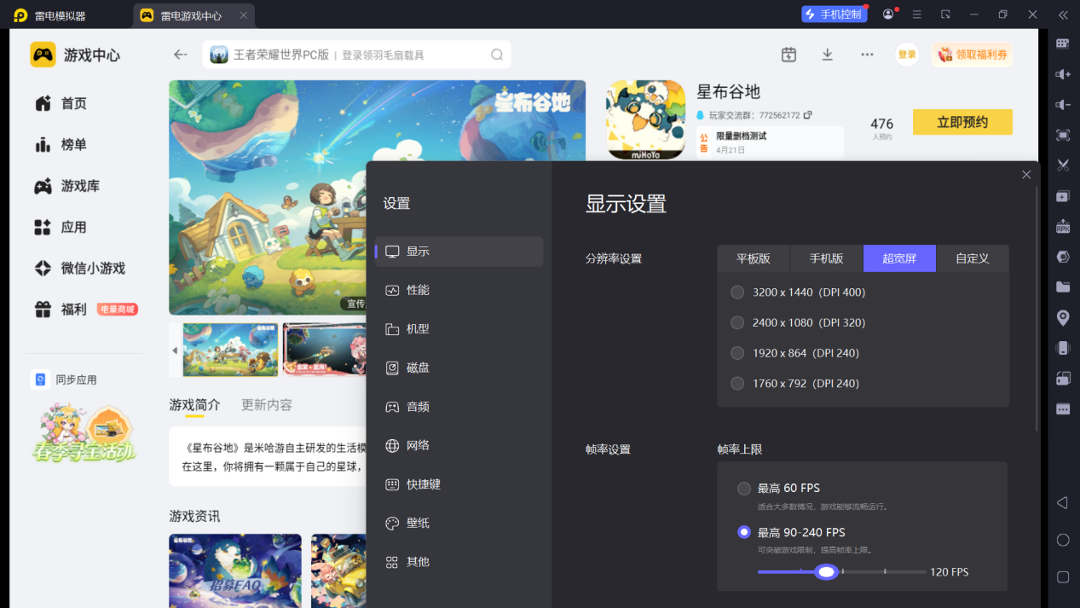Click the volume up icon in right sidebar
The width and height of the screenshot is (1080, 608).
coord(1063,74)
